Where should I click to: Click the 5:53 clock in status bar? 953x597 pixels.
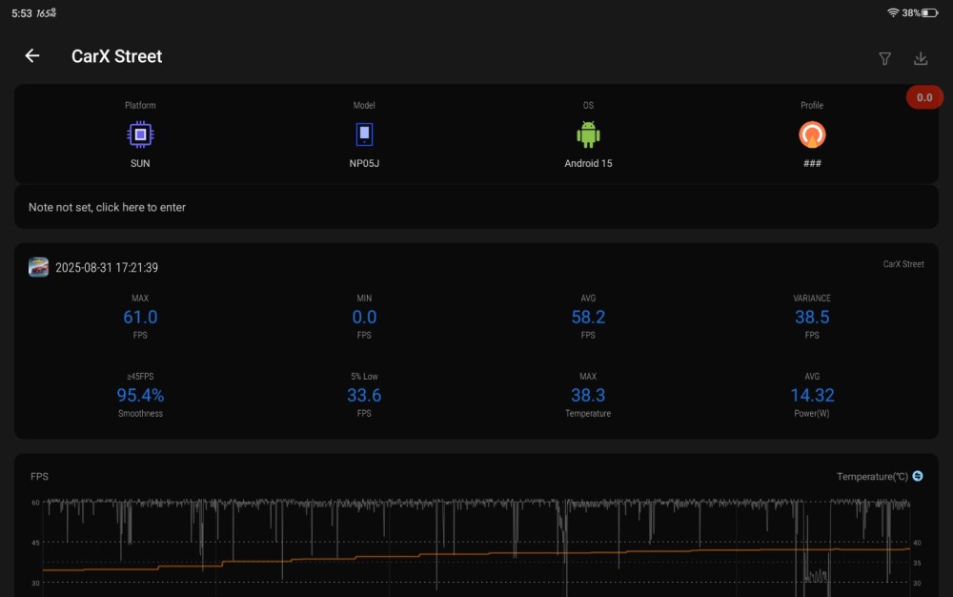point(21,13)
